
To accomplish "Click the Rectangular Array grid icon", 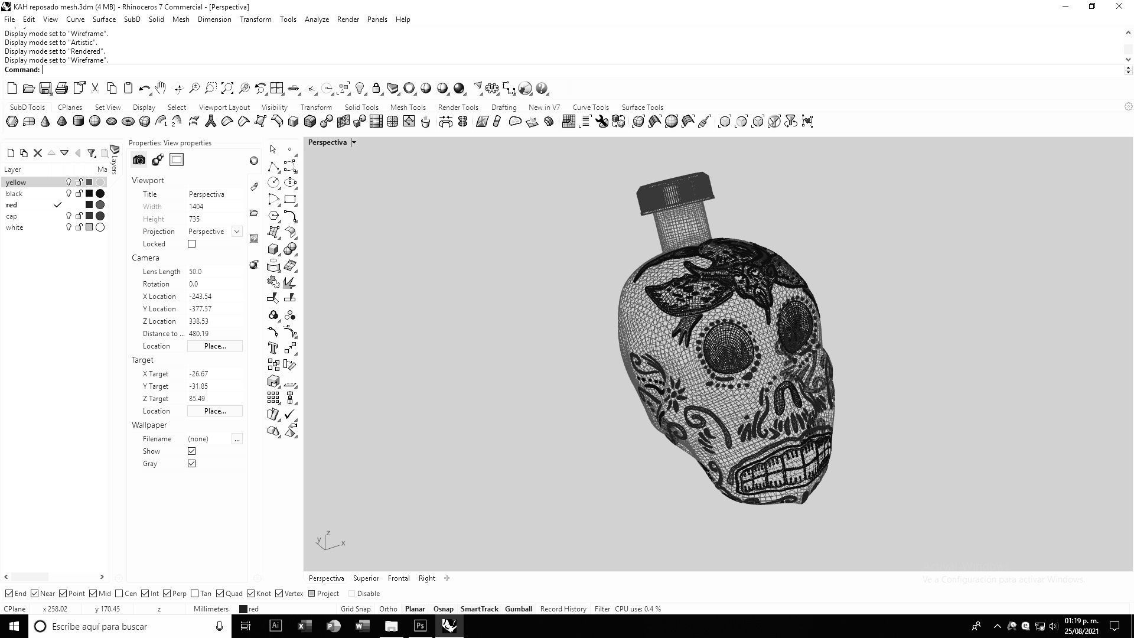I will pyautogui.click(x=273, y=398).
